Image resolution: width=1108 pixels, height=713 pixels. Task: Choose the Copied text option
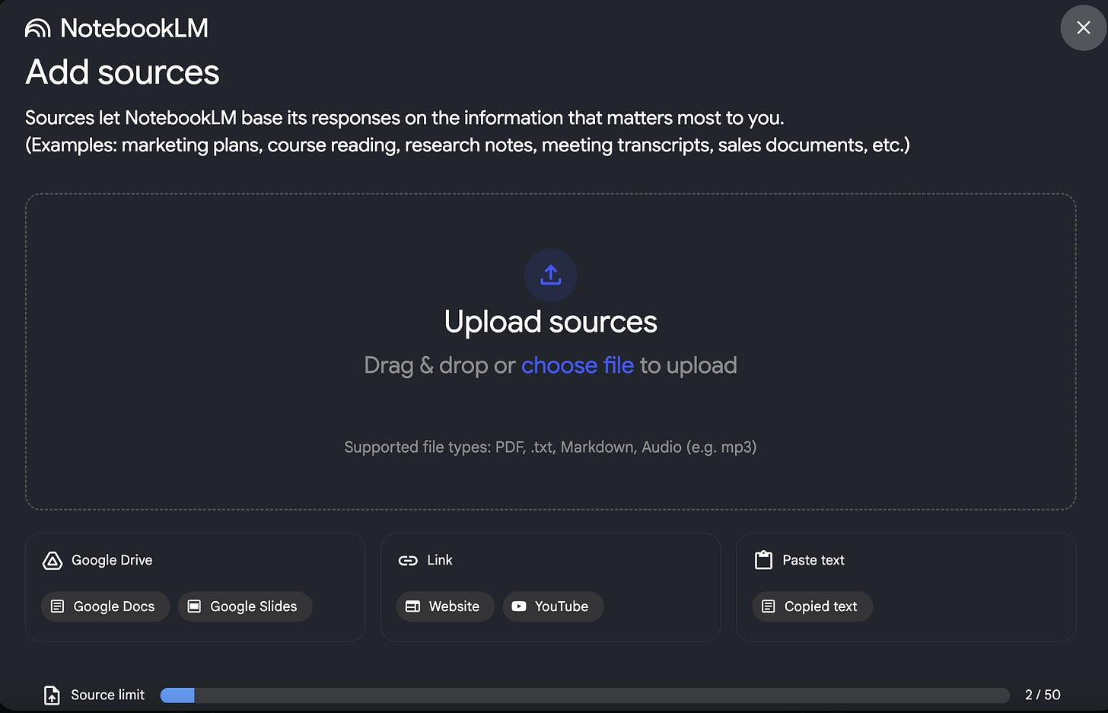pyautogui.click(x=812, y=606)
